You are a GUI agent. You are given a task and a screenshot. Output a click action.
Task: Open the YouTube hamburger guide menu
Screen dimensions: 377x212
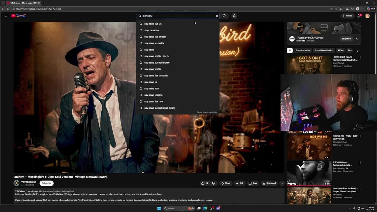(x=6, y=16)
